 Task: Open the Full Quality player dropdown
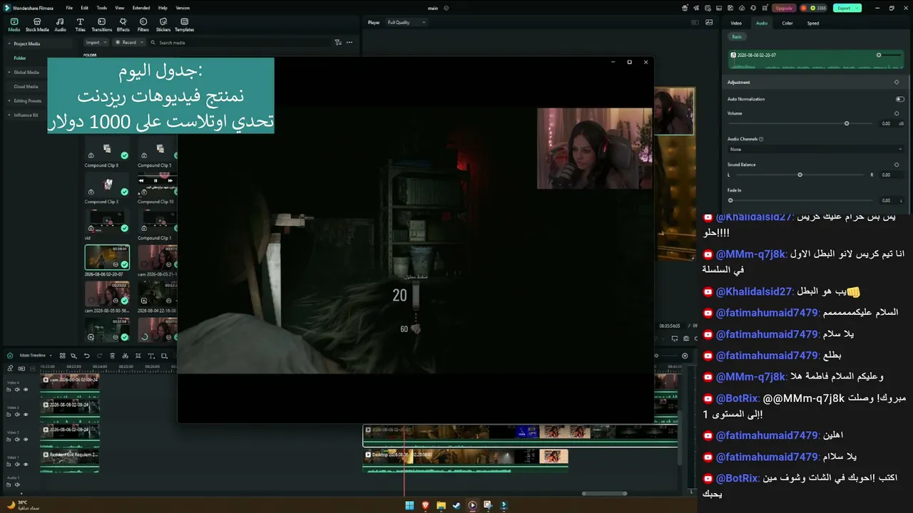(x=406, y=23)
